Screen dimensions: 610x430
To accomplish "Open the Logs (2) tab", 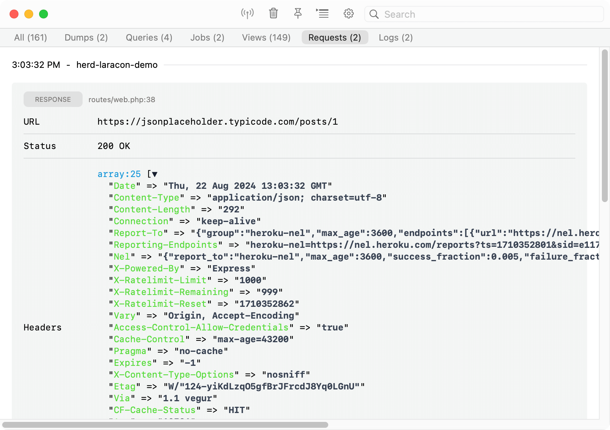I will [396, 38].
